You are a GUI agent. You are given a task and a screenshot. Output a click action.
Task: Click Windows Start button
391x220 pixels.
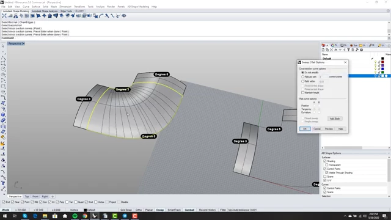tap(5, 216)
